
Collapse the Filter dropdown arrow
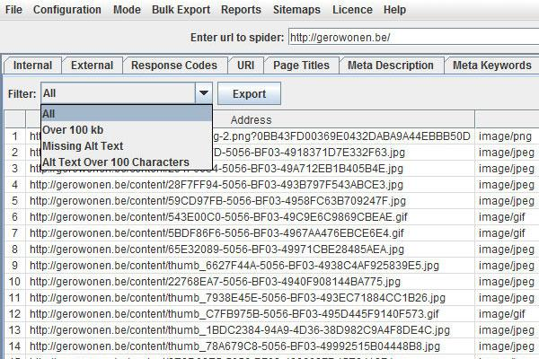click(204, 93)
